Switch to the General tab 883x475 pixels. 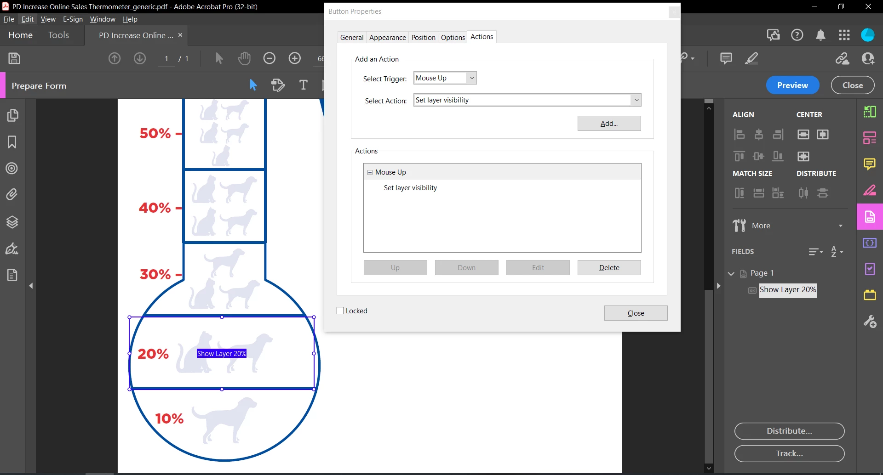point(352,38)
